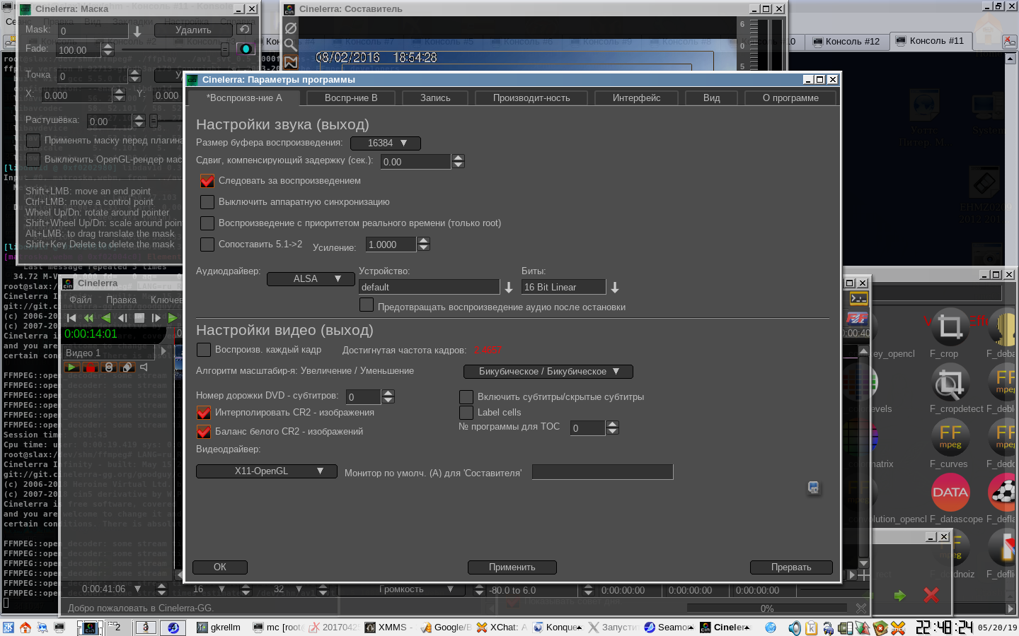
Task: Click the protect video icon in Составитель
Action: click(291, 28)
